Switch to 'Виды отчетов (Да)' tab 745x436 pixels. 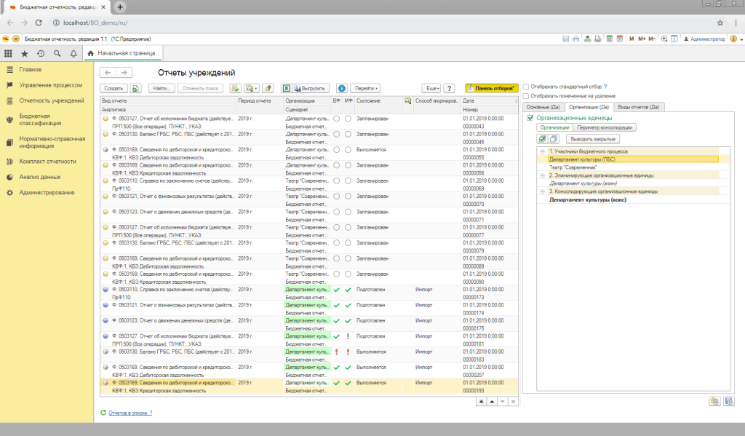[639, 107]
